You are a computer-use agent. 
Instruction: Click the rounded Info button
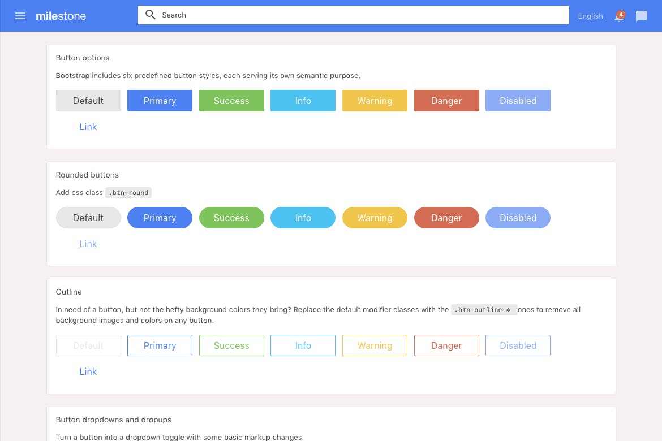(303, 218)
